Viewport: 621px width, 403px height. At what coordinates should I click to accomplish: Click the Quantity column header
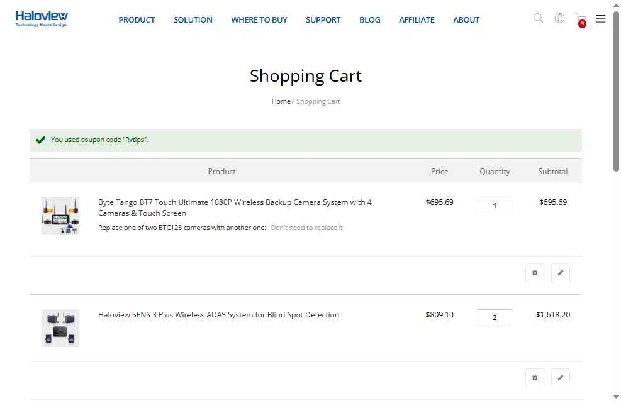click(495, 172)
